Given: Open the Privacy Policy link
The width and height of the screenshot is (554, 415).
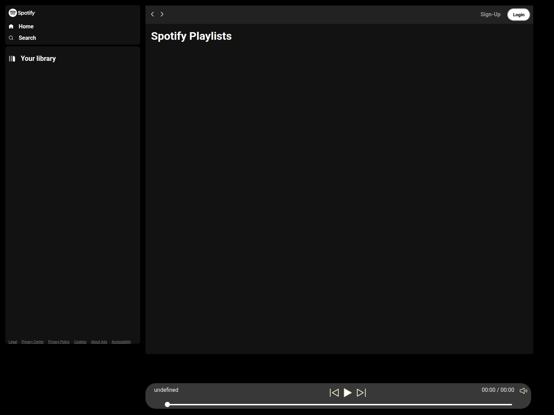Looking at the screenshot, I should 59,342.
